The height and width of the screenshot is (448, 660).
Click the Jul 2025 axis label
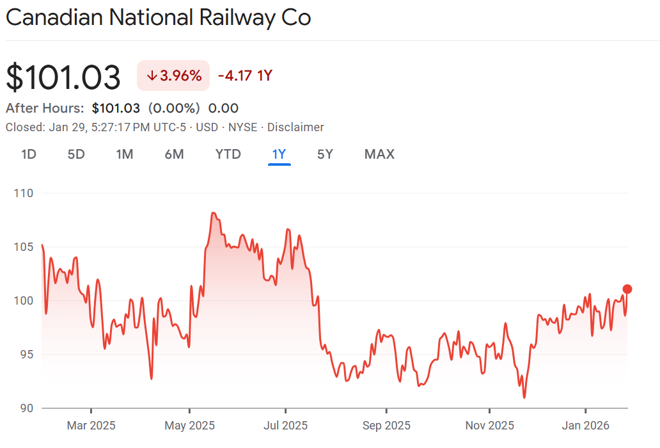(286, 425)
